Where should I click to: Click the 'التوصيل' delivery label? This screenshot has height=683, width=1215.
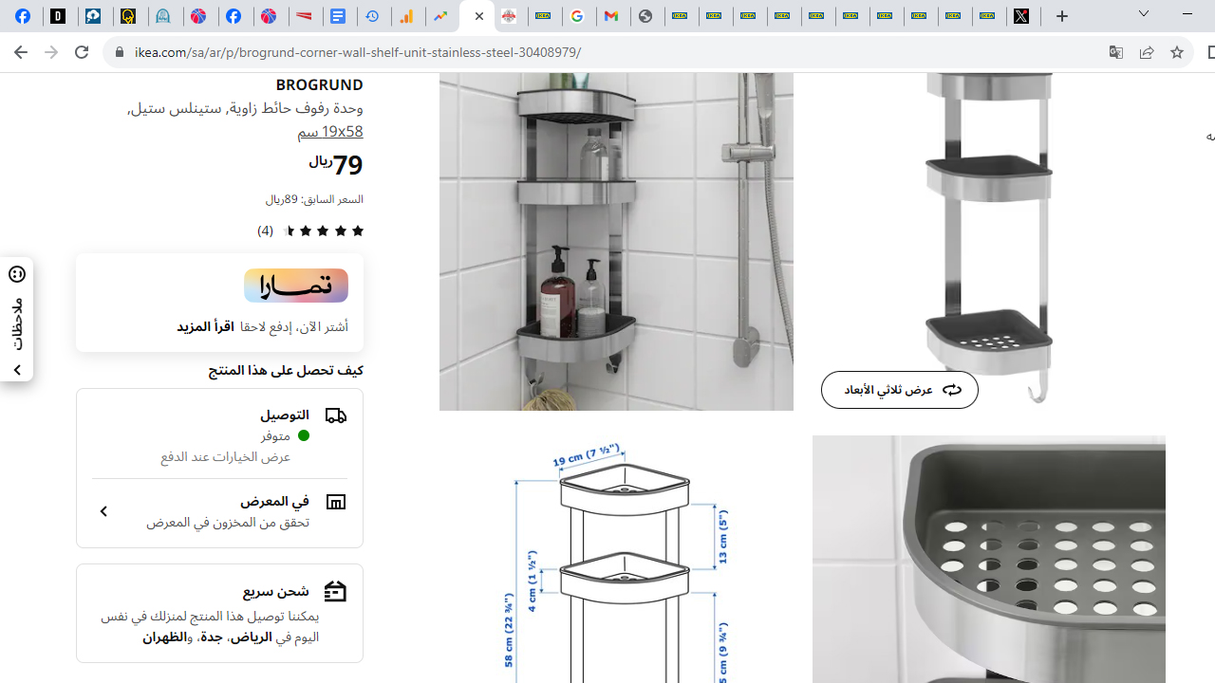(285, 415)
